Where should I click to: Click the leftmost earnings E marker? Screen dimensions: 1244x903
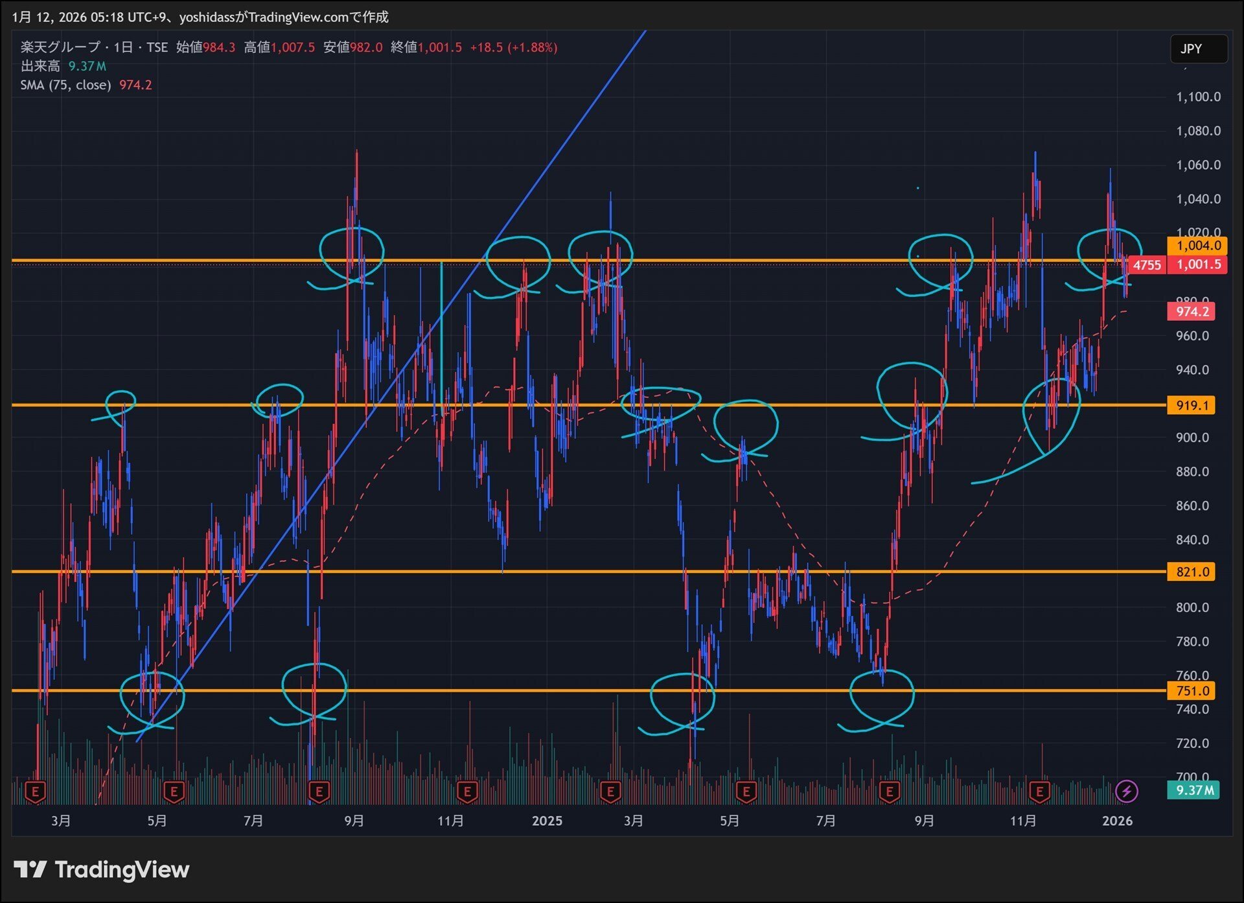35,792
